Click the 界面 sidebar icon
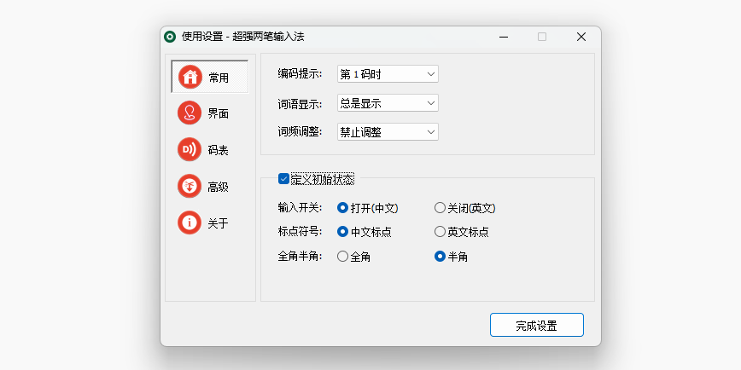Screen dimensions: 741x370 click(x=190, y=113)
